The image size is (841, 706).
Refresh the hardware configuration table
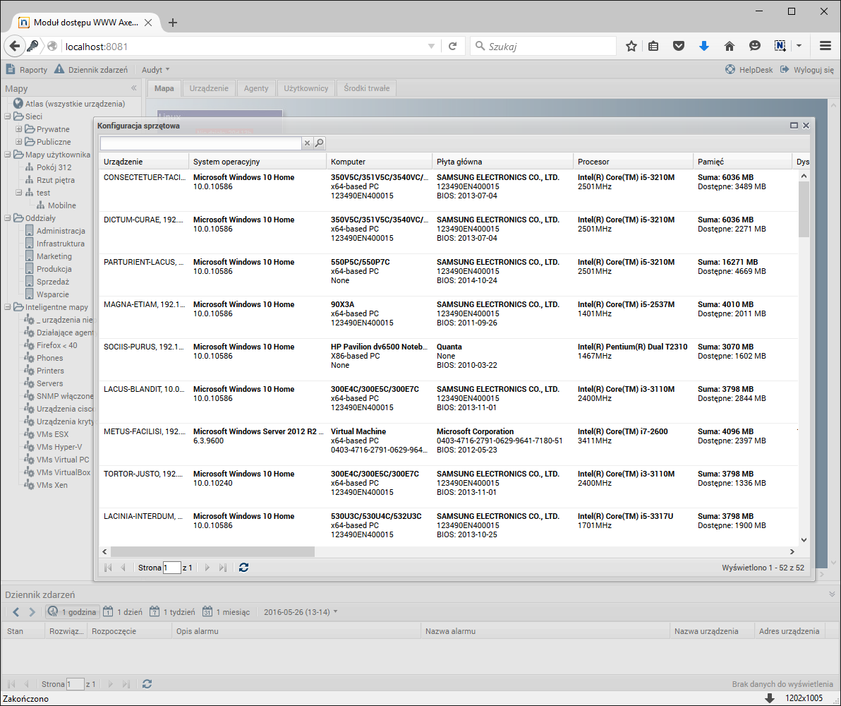243,568
